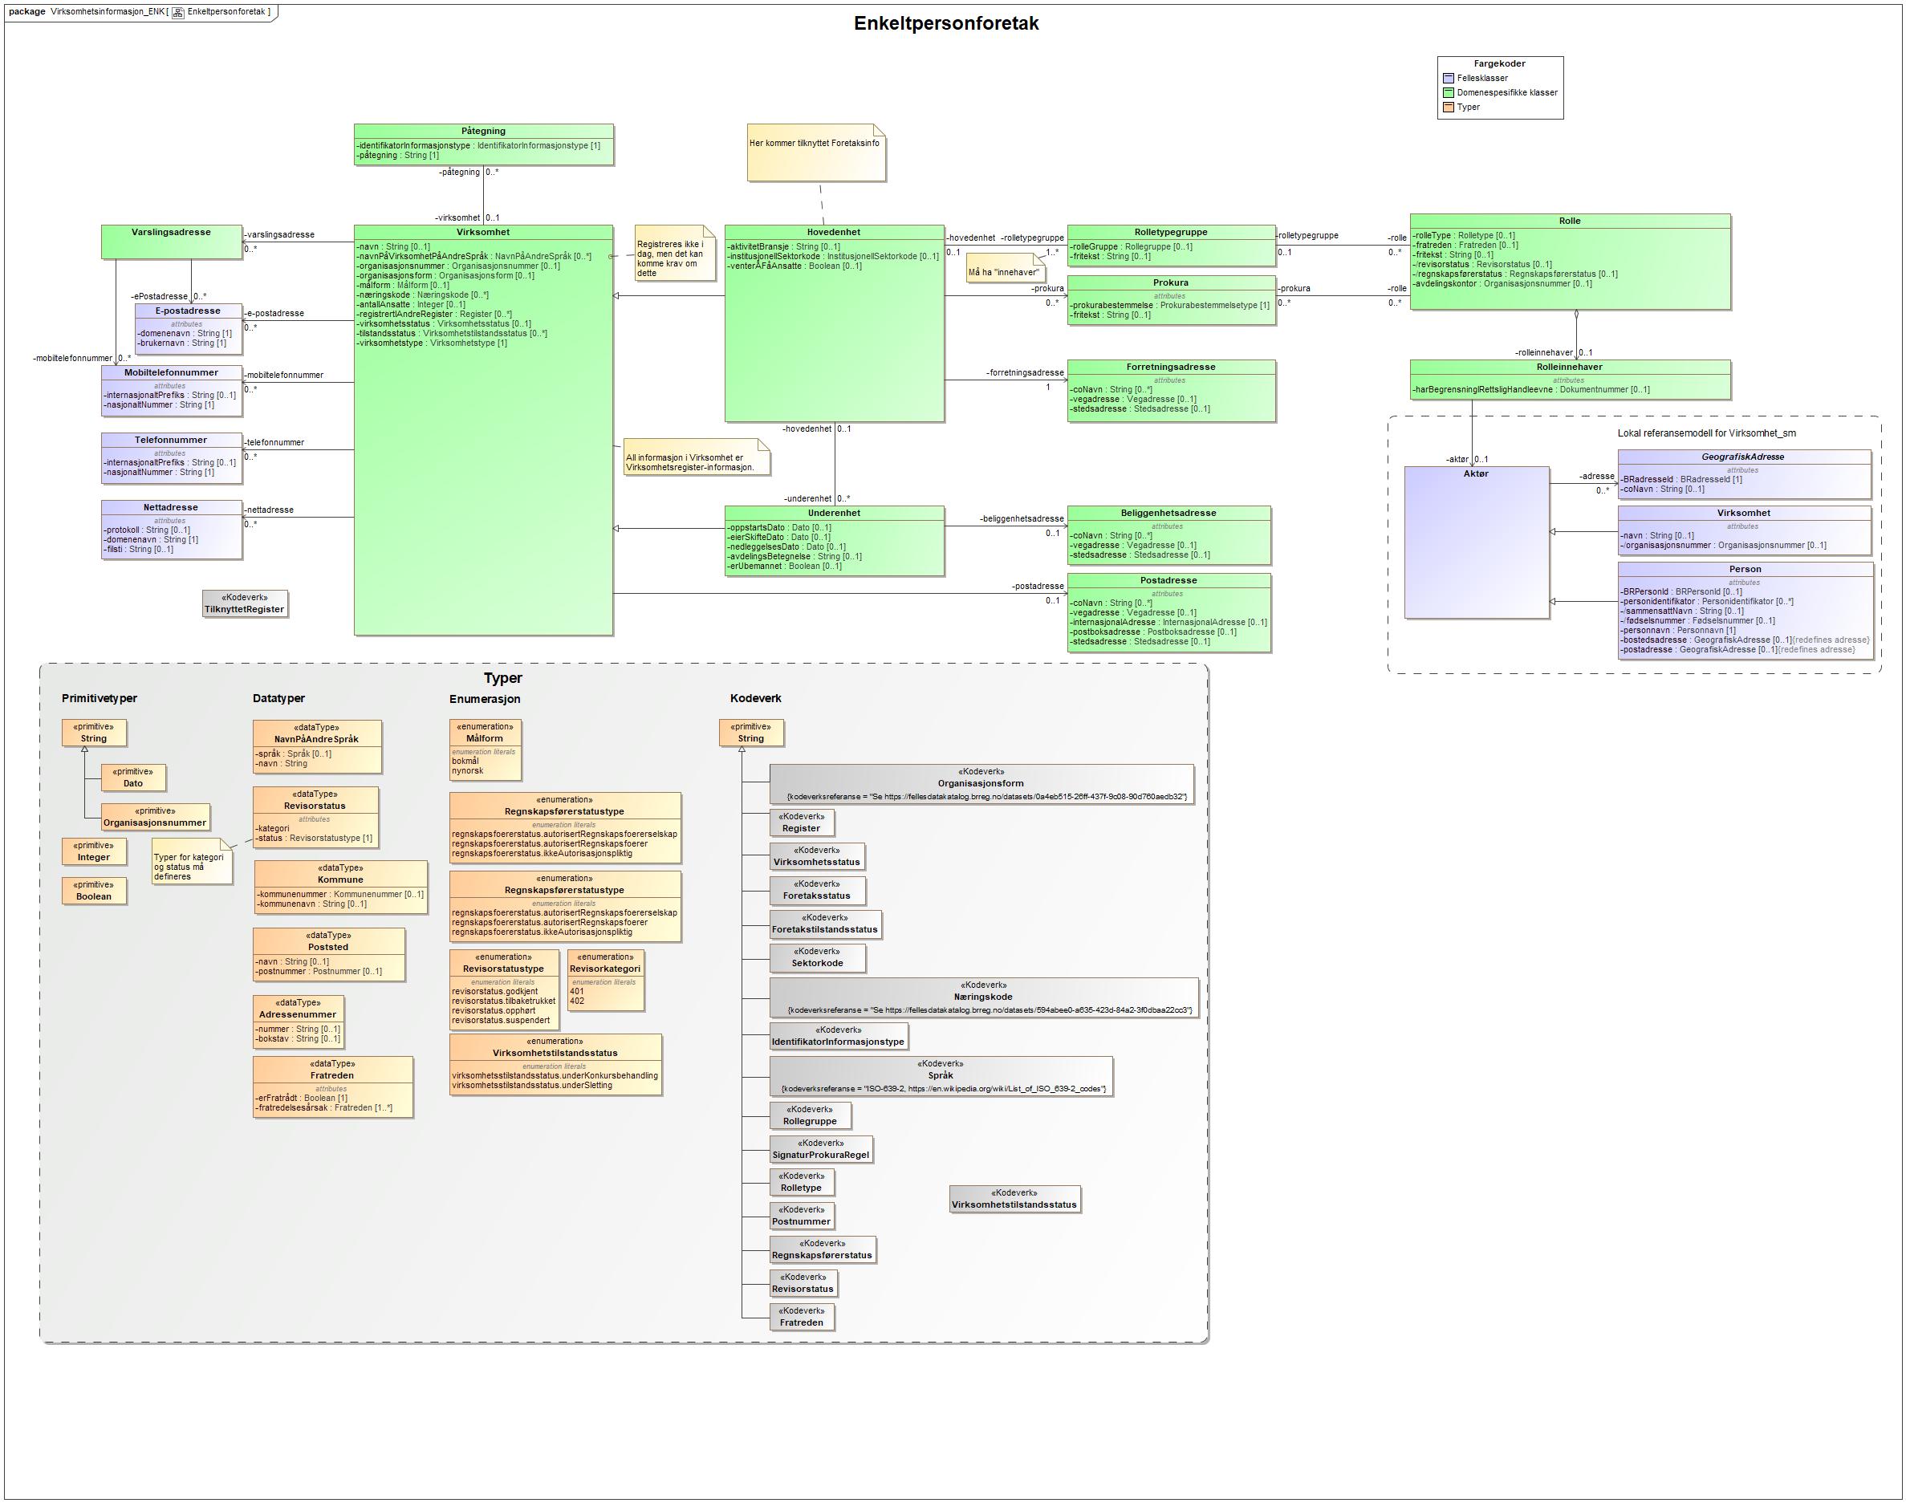The height and width of the screenshot is (1503, 1906).
Task: Select the Fratreden dataType box
Action: (x=332, y=1087)
